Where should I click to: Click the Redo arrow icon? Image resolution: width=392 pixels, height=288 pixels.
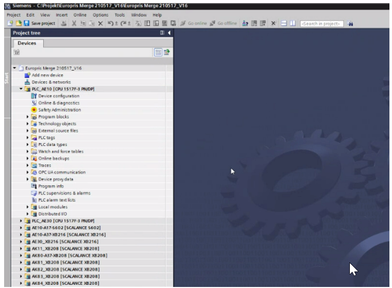[x=123, y=23]
